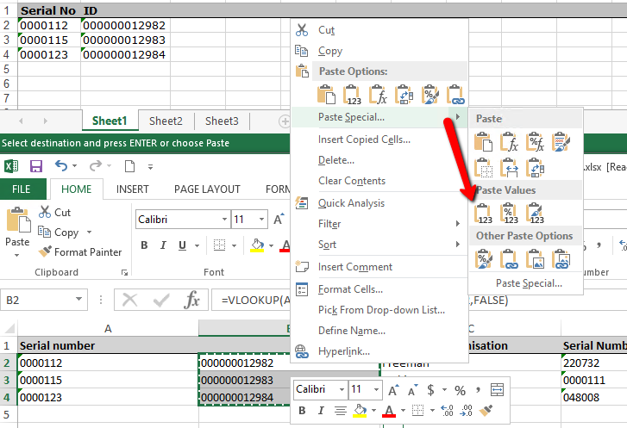Expand Paste dropdown arrow under ribbon Paste
Viewport: 627px width, 428px height.
click(x=16, y=255)
